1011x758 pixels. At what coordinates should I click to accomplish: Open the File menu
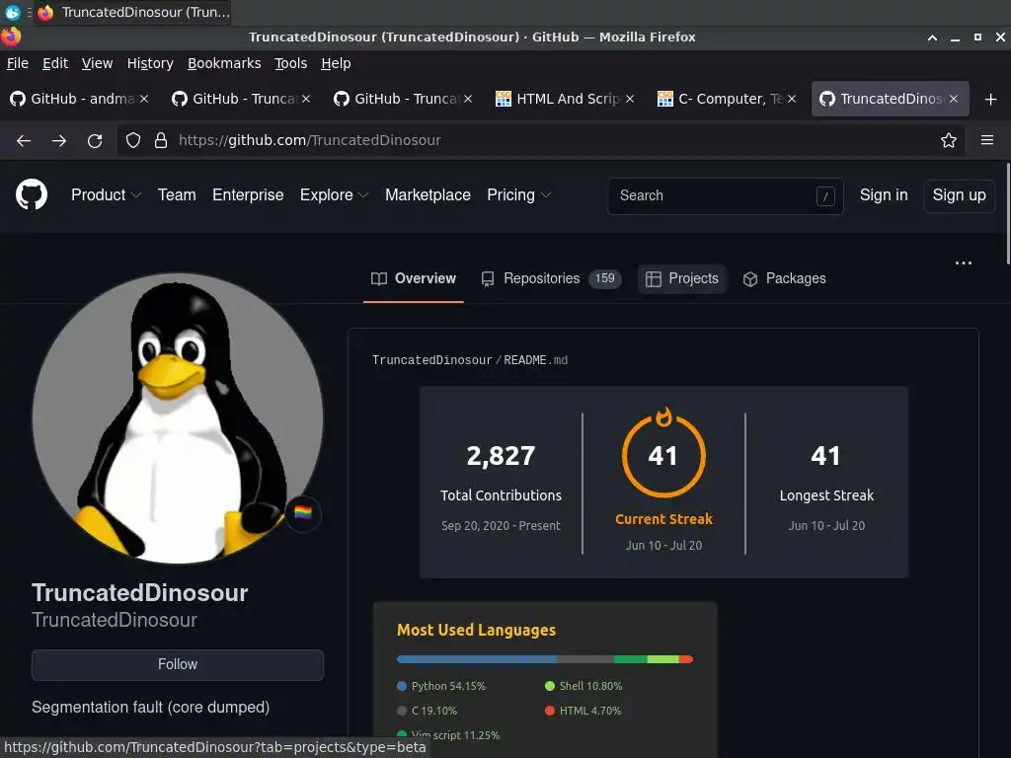click(x=18, y=63)
